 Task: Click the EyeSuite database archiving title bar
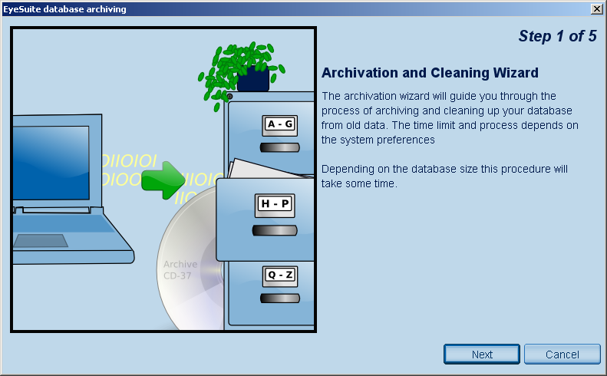tap(230, 8)
